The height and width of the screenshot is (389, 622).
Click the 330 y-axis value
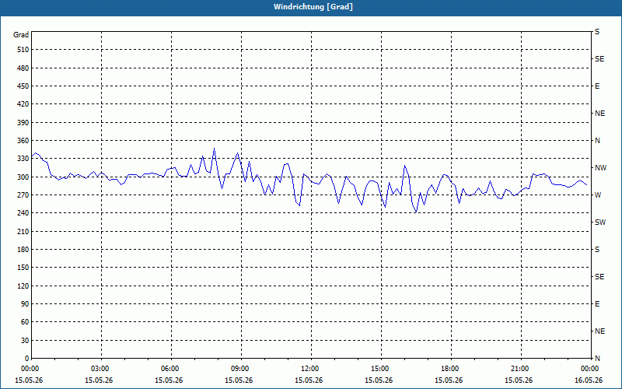coord(23,159)
